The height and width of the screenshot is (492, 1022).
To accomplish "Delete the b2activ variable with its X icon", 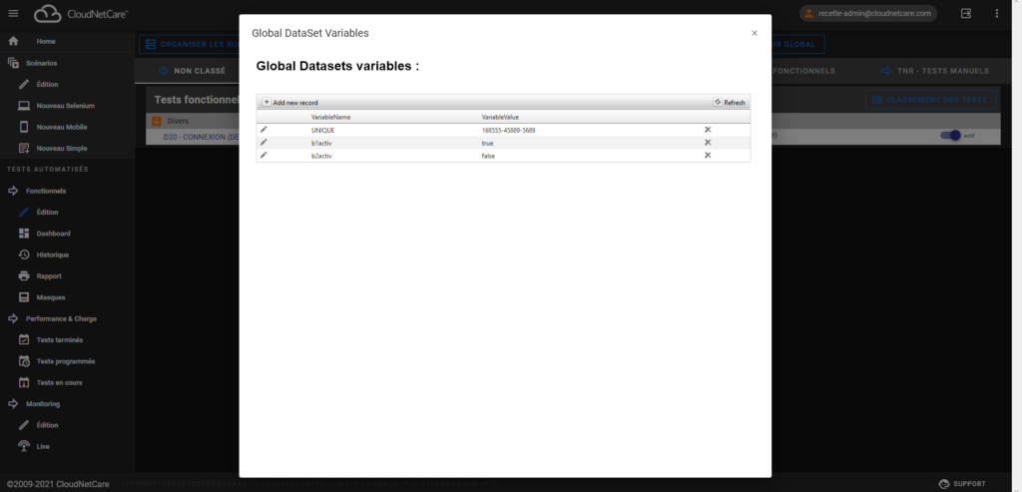I will 708,156.
